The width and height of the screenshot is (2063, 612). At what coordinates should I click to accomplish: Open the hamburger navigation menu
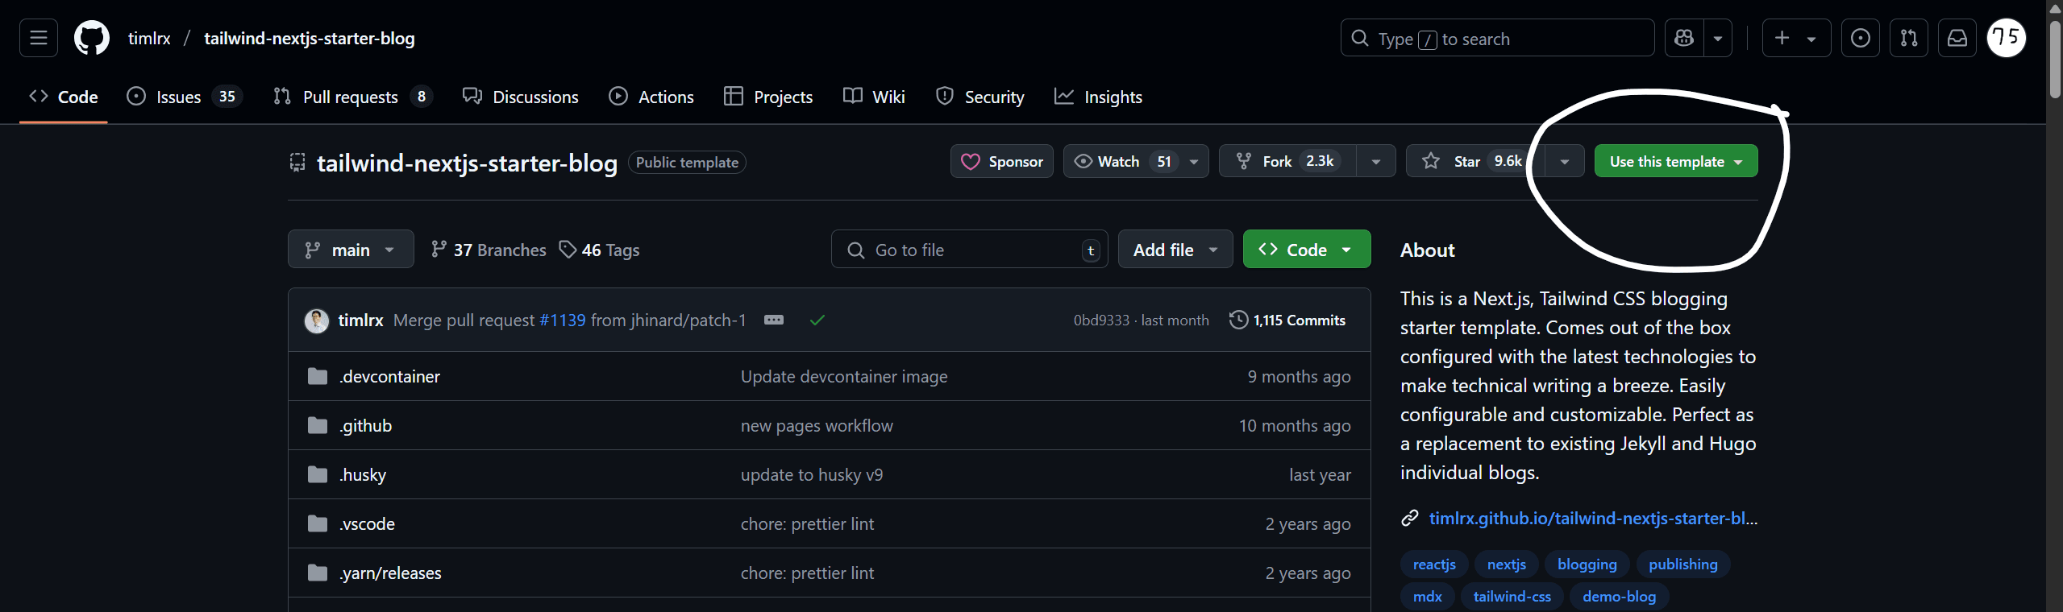tap(39, 38)
